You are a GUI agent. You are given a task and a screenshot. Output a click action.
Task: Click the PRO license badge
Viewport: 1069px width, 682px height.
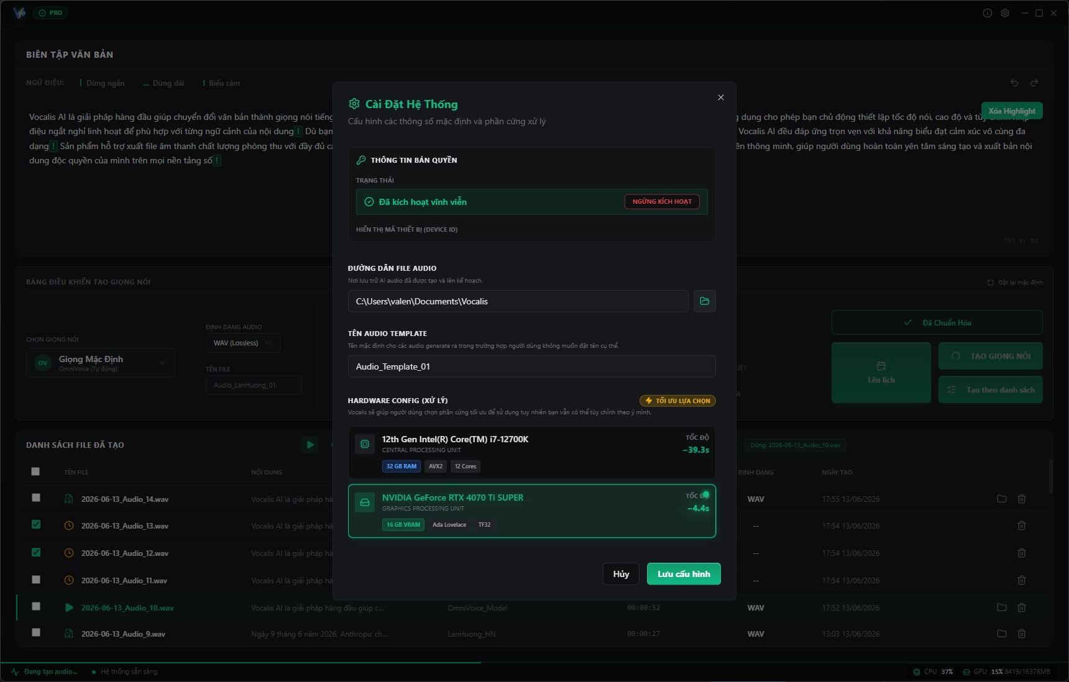coord(50,12)
